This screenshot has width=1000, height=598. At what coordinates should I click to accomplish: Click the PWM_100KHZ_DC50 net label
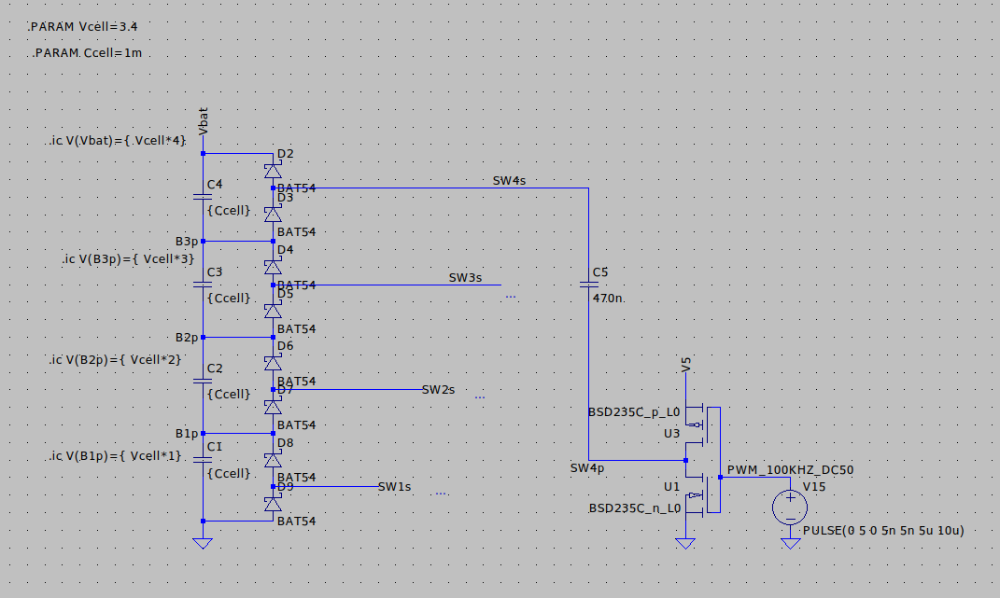pos(790,470)
